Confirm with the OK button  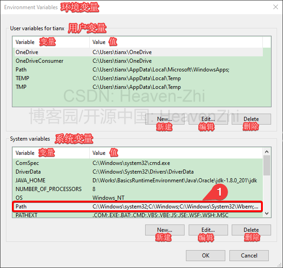[206, 256]
